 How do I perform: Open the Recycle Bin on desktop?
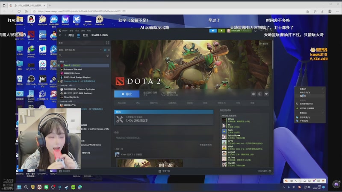click(20, 80)
